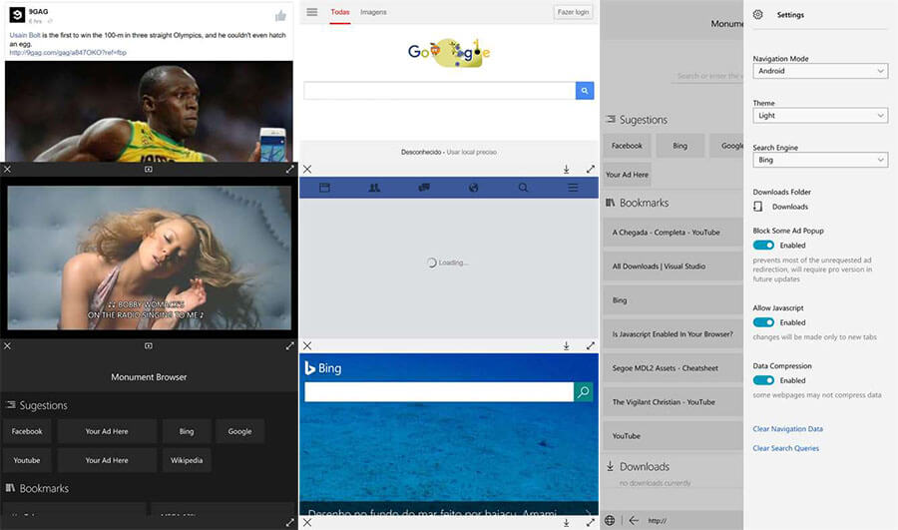Toggle Allow Javascript switch
Viewport: 898px width, 530px height.
coord(763,322)
